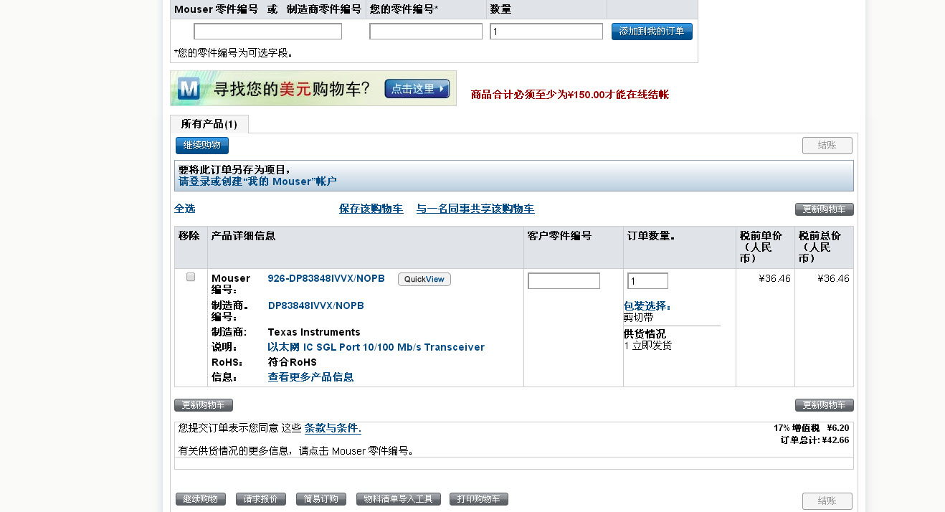Tick the remove checkbox for 926-DP83848IVVX/NOPB
Image resolution: width=945 pixels, height=512 pixels.
click(191, 277)
